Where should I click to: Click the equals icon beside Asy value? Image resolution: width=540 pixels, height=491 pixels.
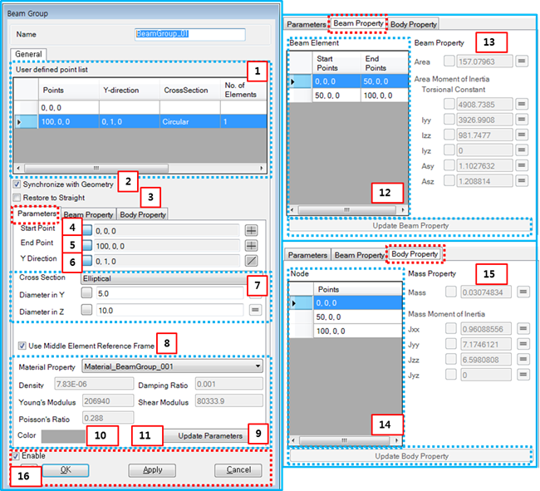522,165
